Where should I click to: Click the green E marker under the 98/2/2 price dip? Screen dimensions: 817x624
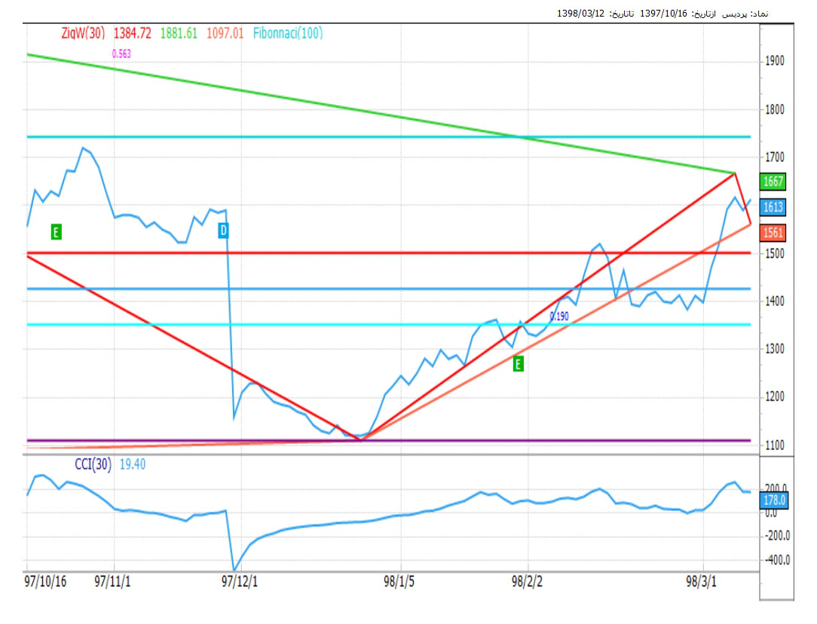(x=518, y=363)
